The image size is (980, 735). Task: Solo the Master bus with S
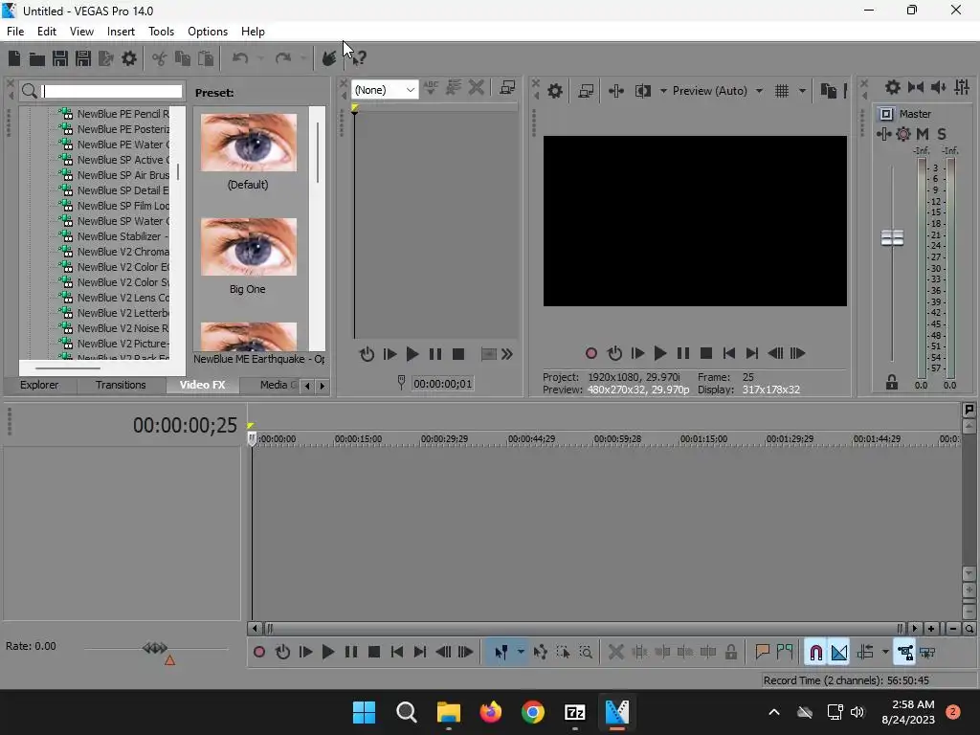(x=942, y=134)
